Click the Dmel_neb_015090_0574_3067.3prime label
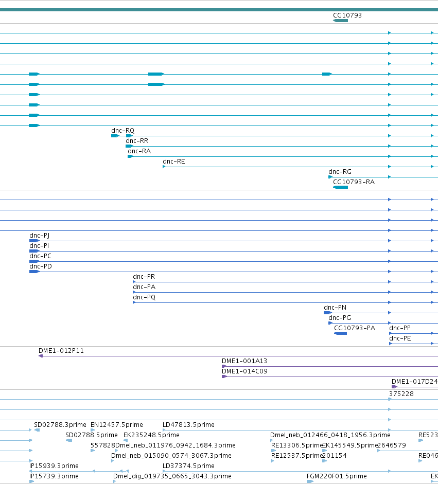Image resolution: width=438 pixels, height=484 pixels. tap(171, 456)
